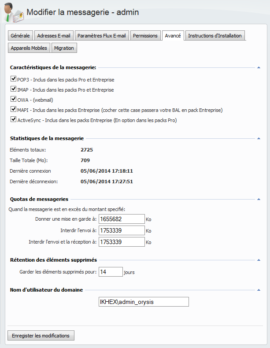Open the Générale tab
Screen dimensions: 270x348
(20, 36)
